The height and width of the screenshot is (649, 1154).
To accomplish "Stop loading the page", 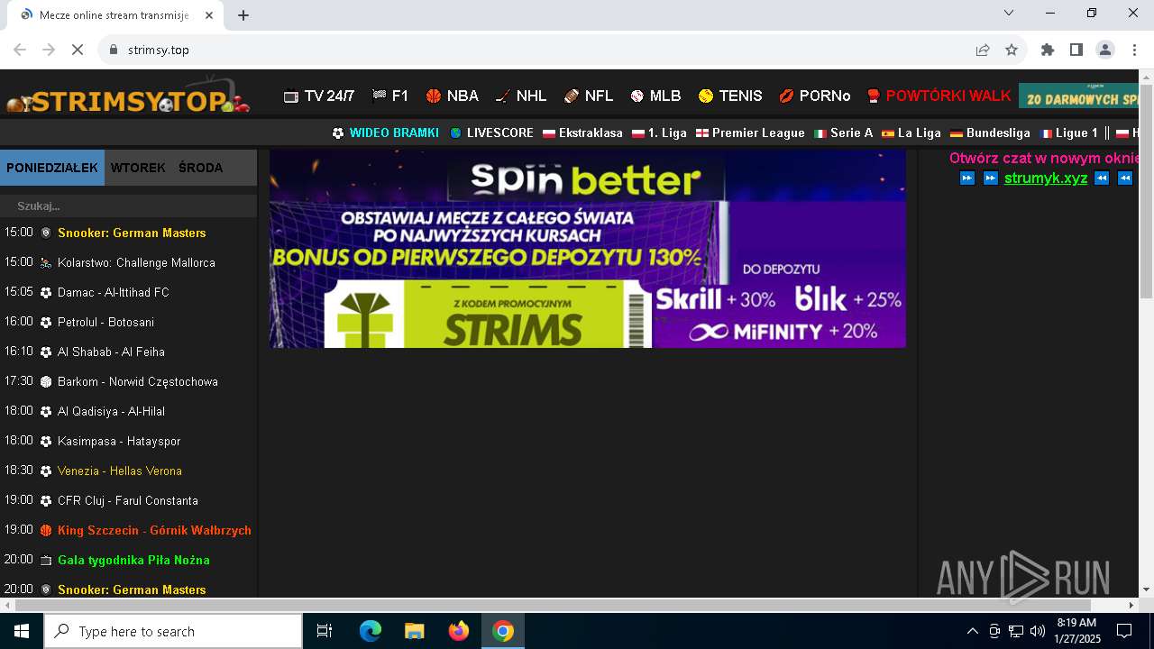I will (x=78, y=50).
